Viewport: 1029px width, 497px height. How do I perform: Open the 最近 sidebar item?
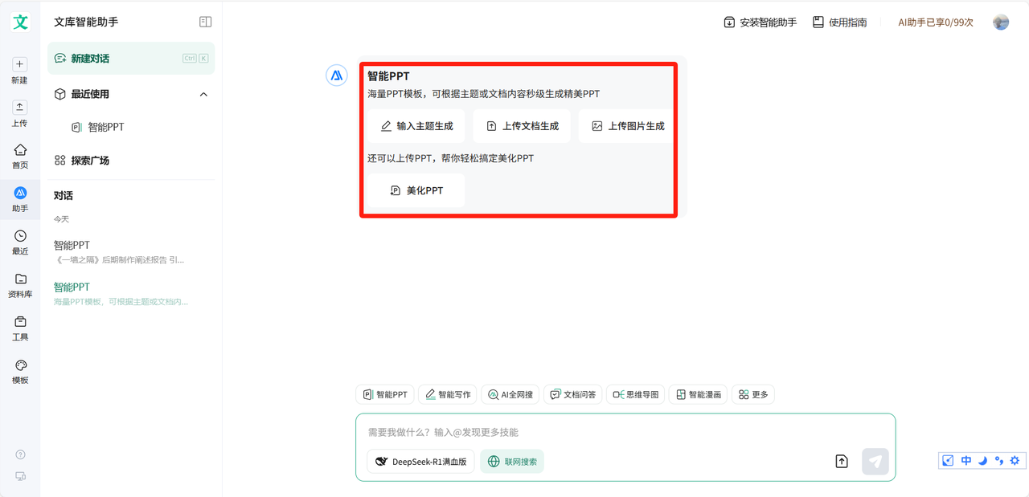[x=20, y=242]
